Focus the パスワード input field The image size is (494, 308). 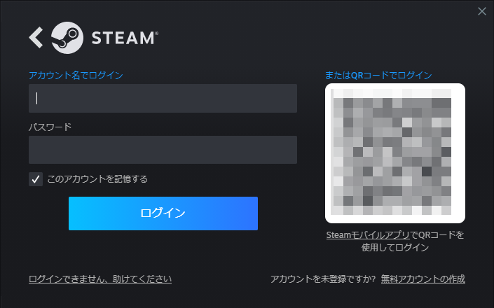[x=163, y=150]
